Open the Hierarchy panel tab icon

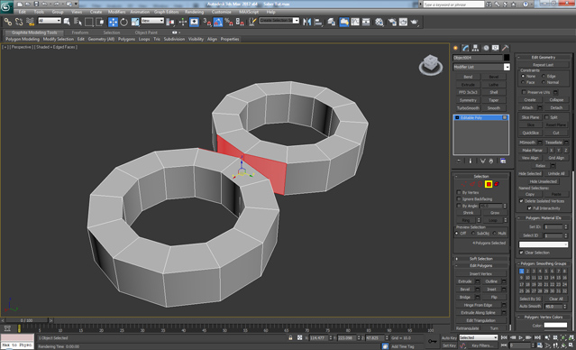tap(475, 48)
